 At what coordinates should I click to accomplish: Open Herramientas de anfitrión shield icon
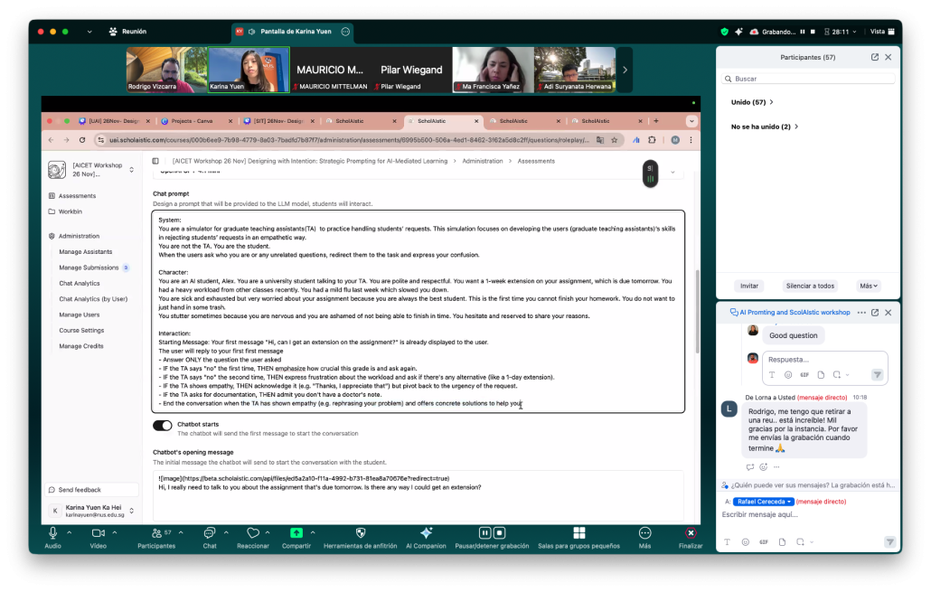[x=361, y=533]
